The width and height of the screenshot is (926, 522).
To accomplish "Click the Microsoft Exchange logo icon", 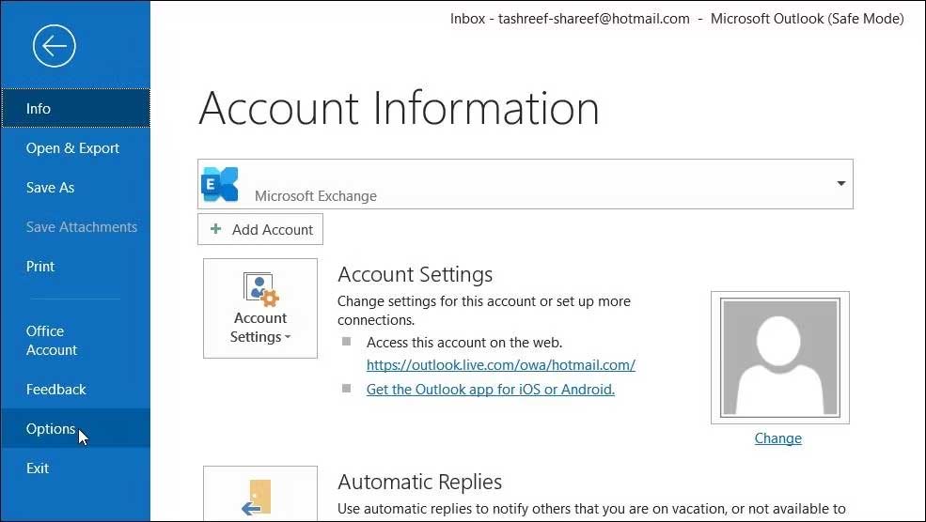I will click(x=221, y=185).
